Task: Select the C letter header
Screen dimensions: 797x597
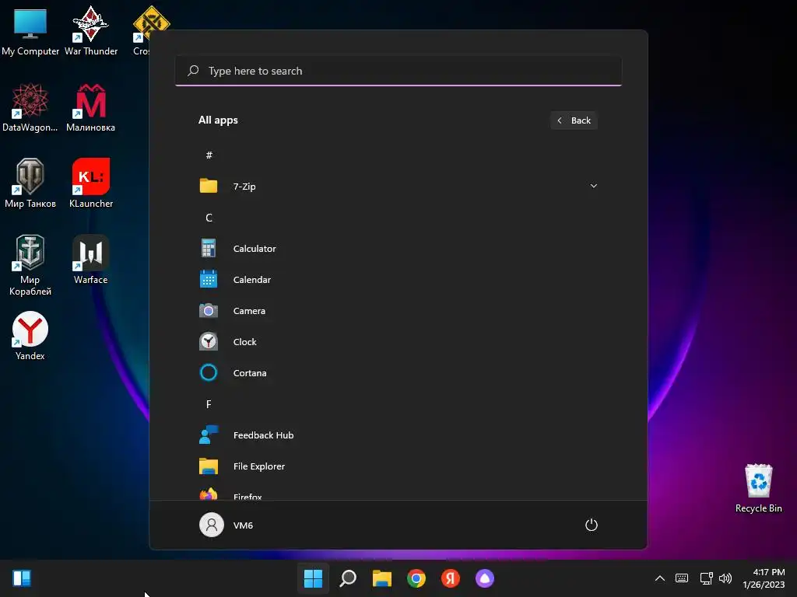Action: [x=209, y=218]
